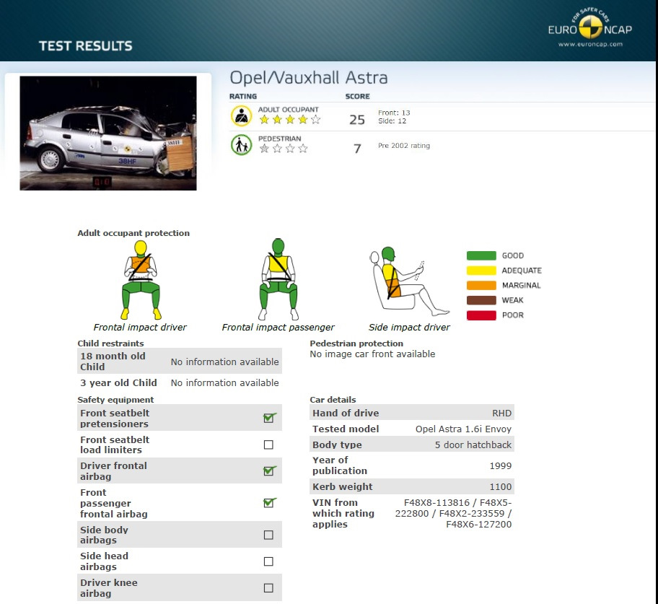Image resolution: width=658 pixels, height=604 pixels.
Task: Click the kerb weight value '1100'
Action: tap(501, 487)
